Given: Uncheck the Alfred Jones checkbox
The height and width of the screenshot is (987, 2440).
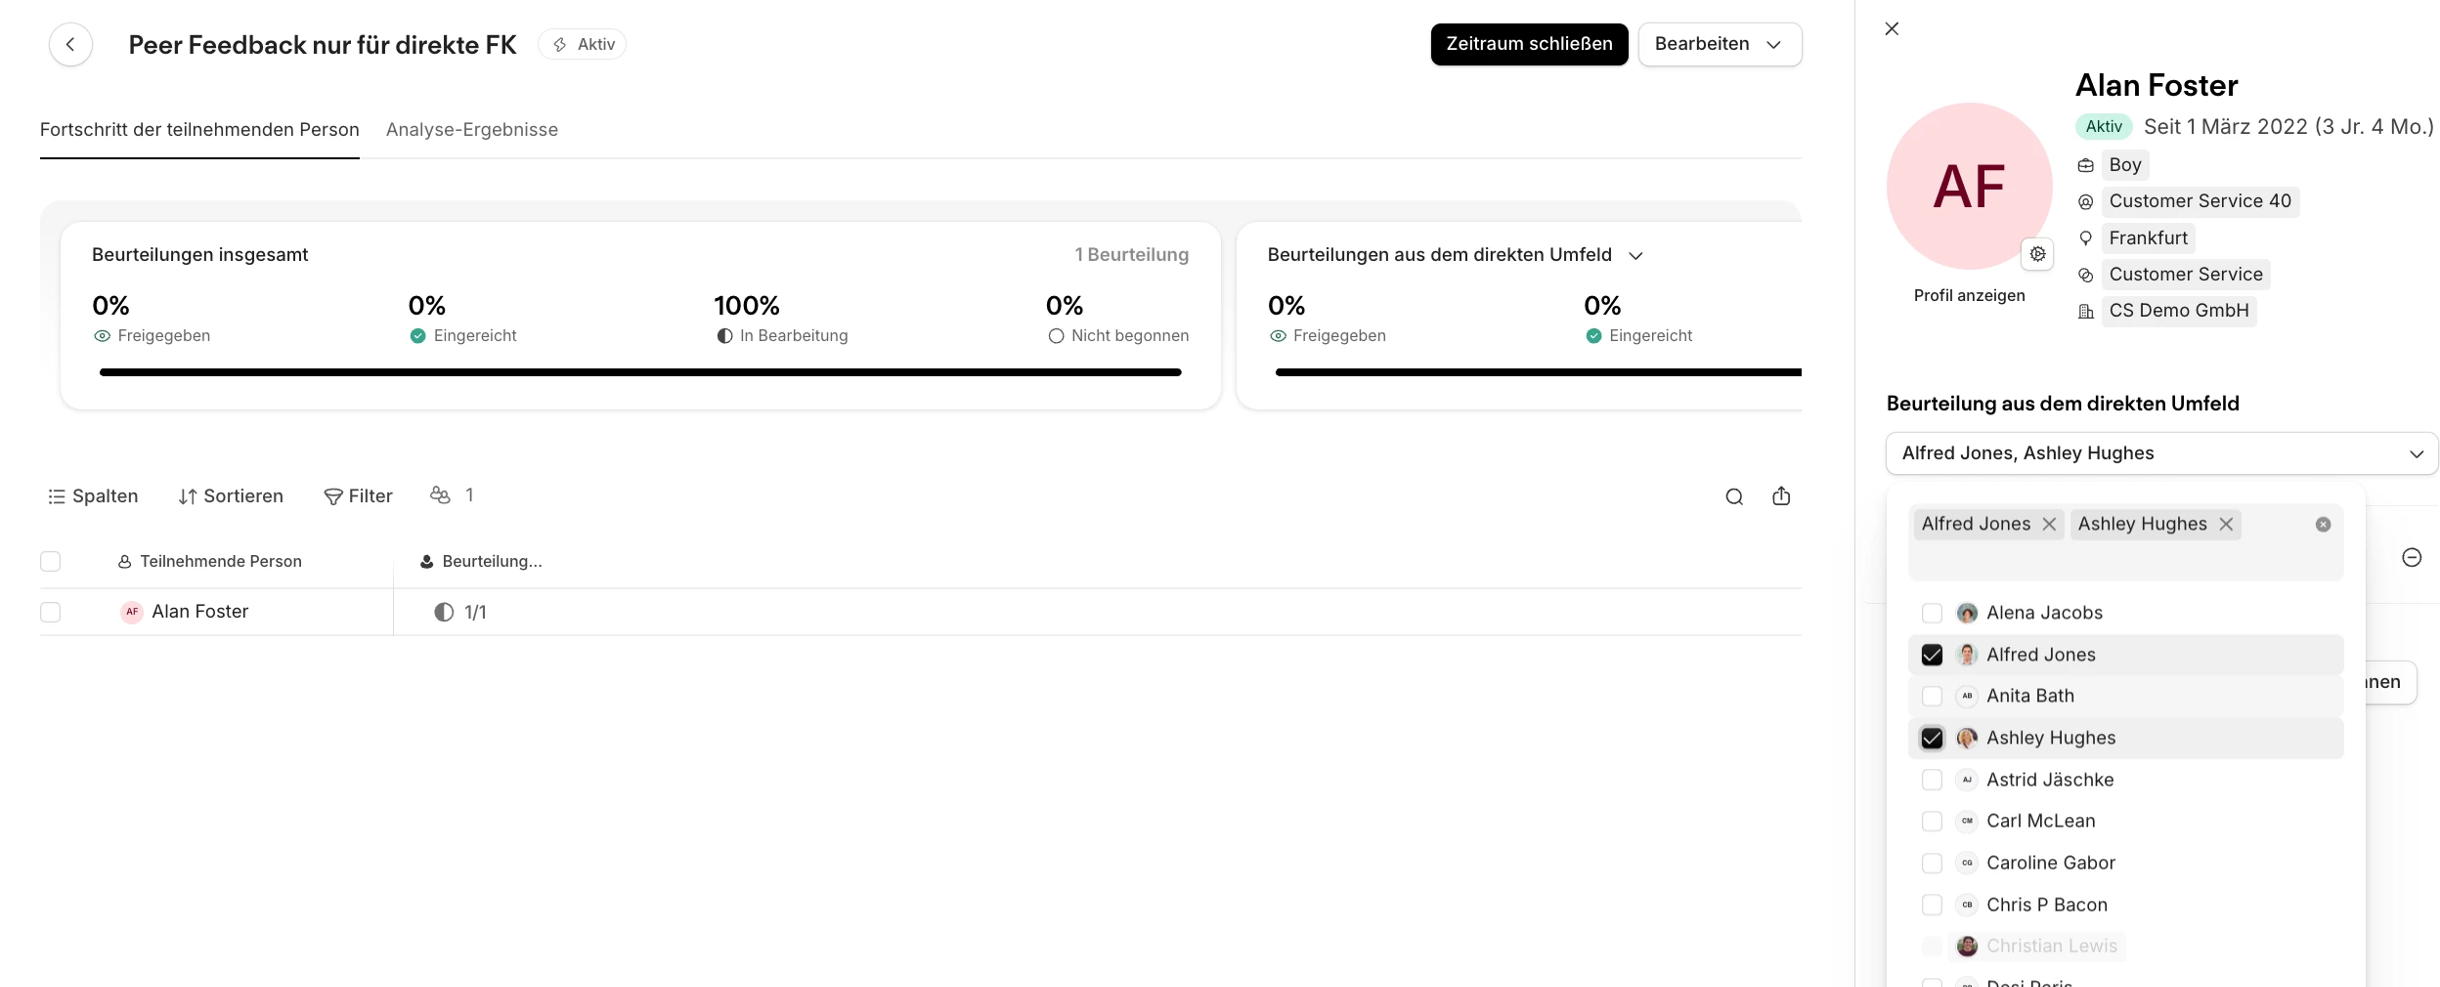Looking at the screenshot, I should click(x=1932, y=655).
